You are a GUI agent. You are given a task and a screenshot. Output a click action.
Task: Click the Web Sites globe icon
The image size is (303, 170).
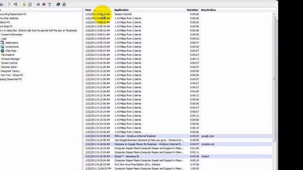(x=2, y=51)
